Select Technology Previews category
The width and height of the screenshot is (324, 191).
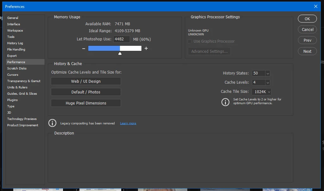[x=25, y=119]
